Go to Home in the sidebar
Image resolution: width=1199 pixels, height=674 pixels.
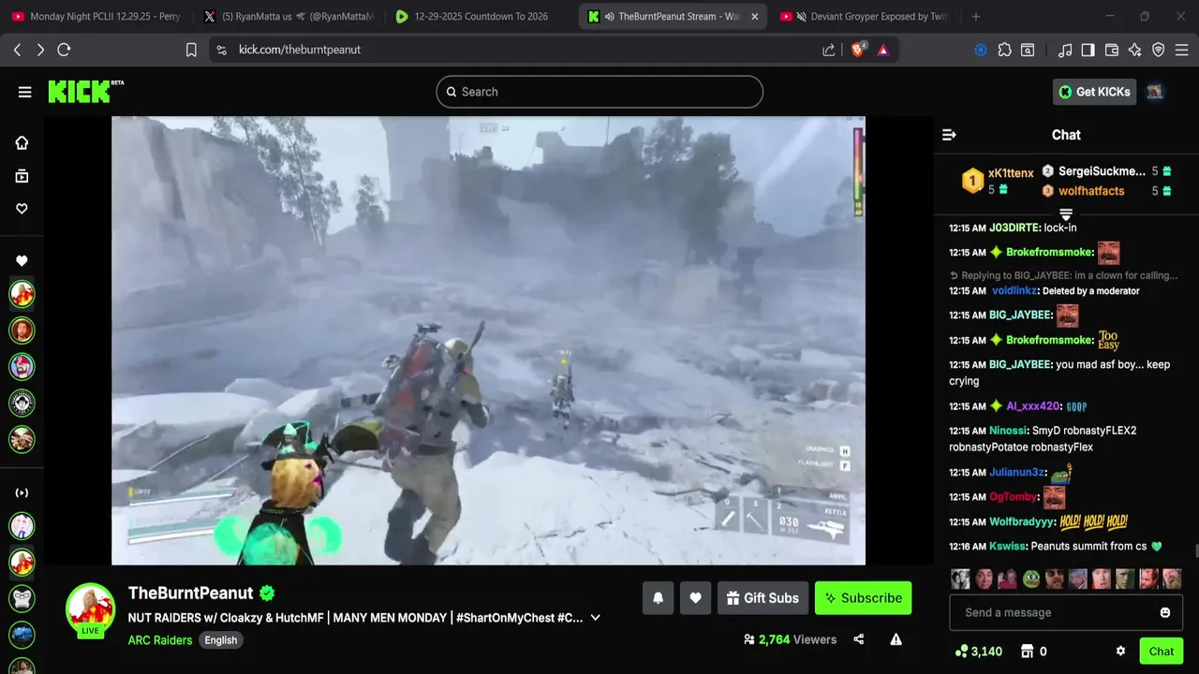click(22, 142)
